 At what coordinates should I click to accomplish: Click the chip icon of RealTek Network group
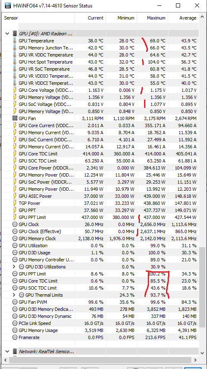pyautogui.click(x=15, y=352)
